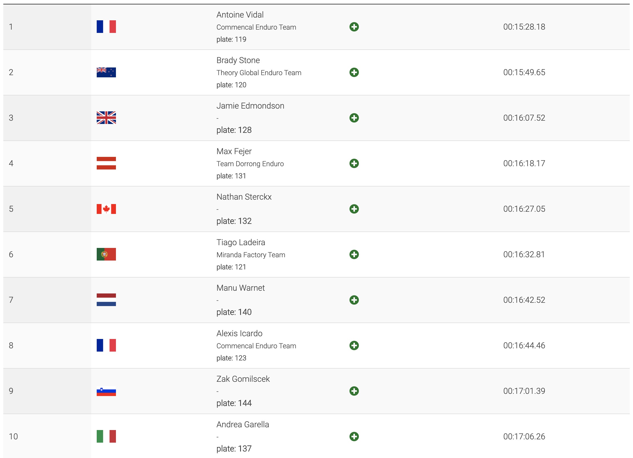The image size is (633, 458).
Task: Show Zak Gomilscek's detailed results
Action: 354,391
